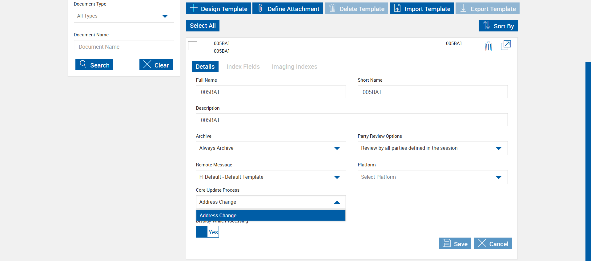The image size is (591, 261).
Task: Open the Document Type dropdown
Action: point(124,16)
